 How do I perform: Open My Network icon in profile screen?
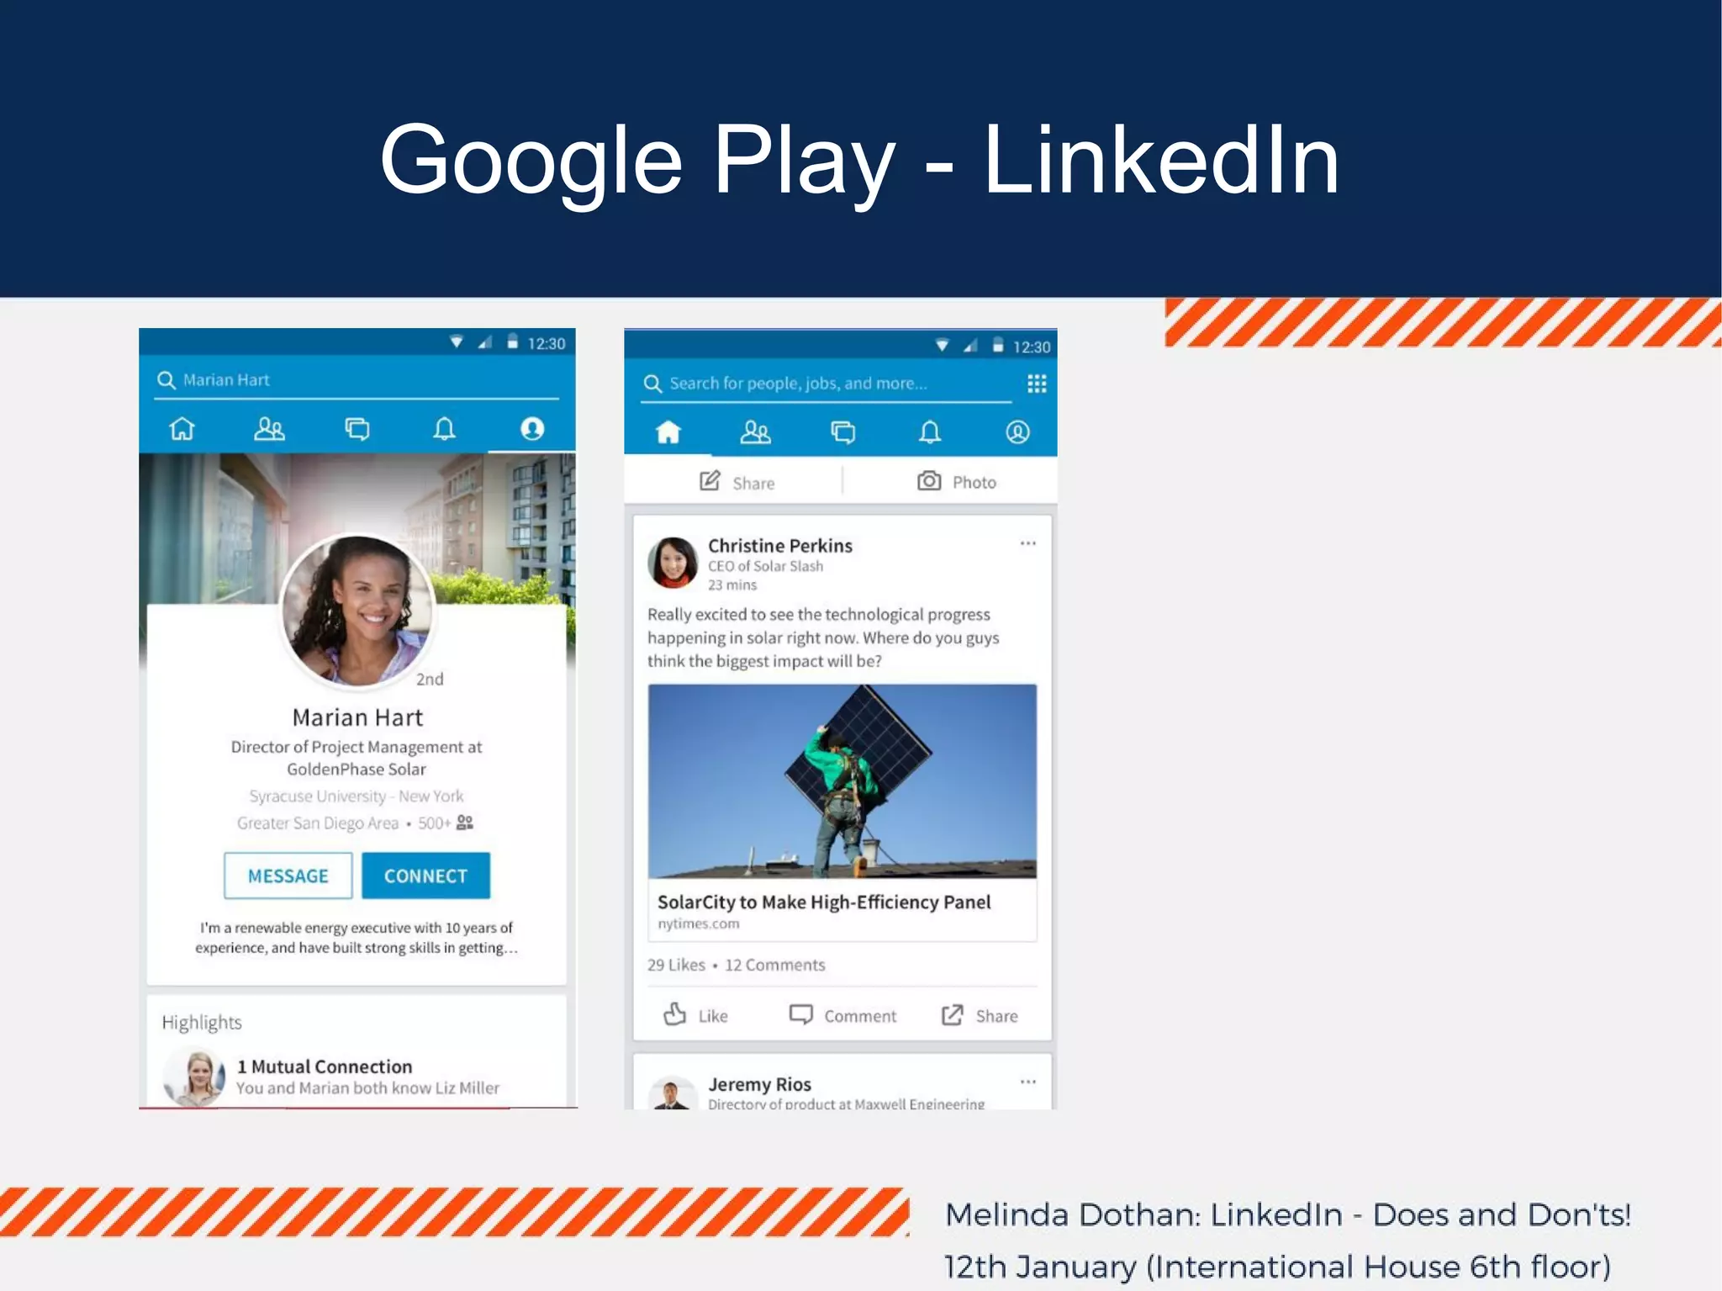coord(269,429)
